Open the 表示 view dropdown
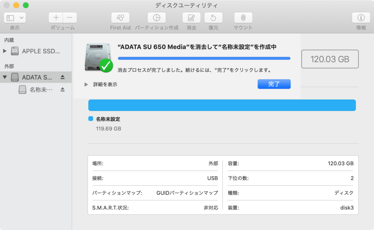Image resolution: width=374 pixels, height=230 pixels. tap(15, 17)
